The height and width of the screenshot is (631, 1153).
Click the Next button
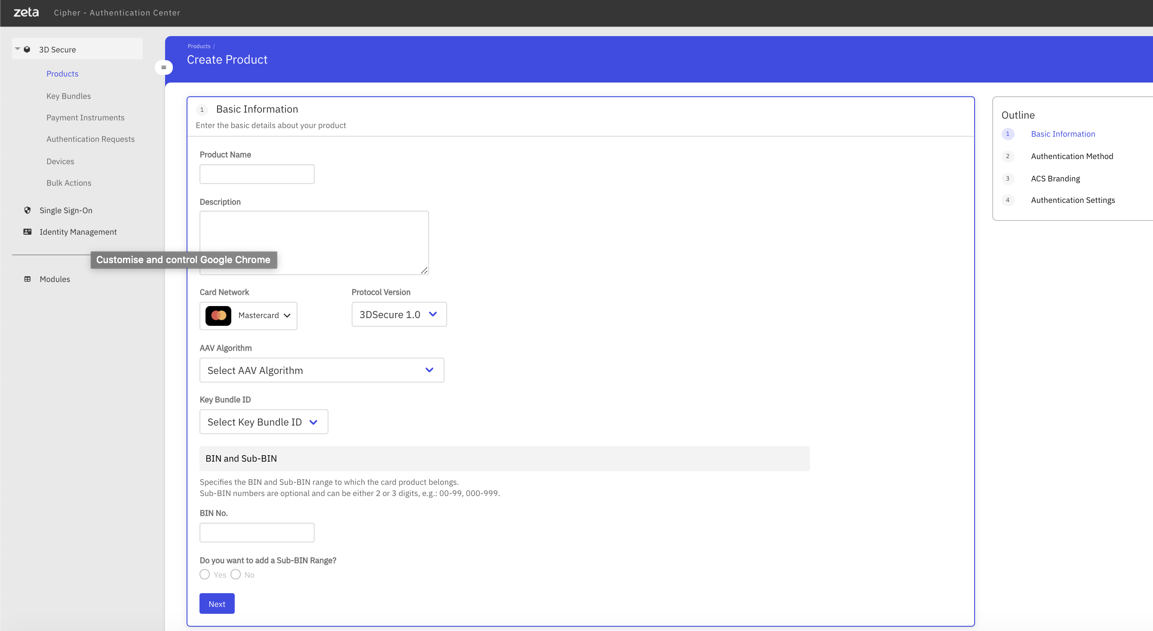click(x=217, y=603)
